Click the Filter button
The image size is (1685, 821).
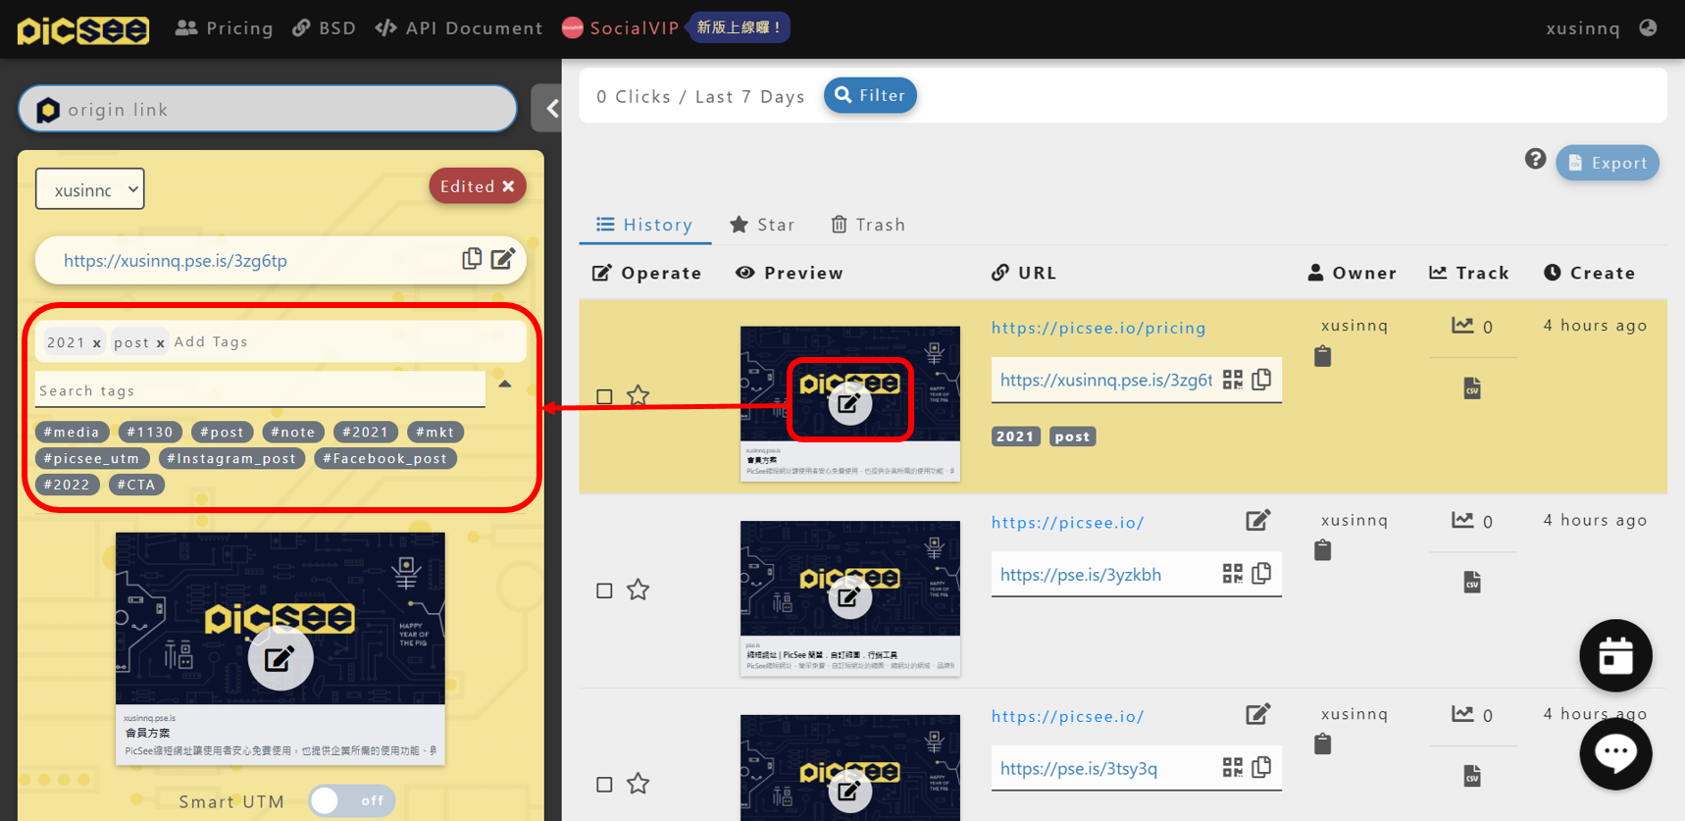point(871,95)
